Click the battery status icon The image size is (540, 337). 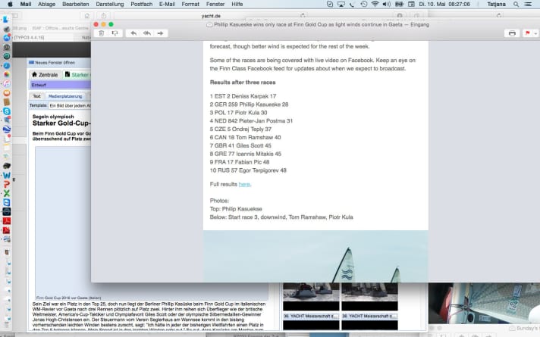(399, 4)
